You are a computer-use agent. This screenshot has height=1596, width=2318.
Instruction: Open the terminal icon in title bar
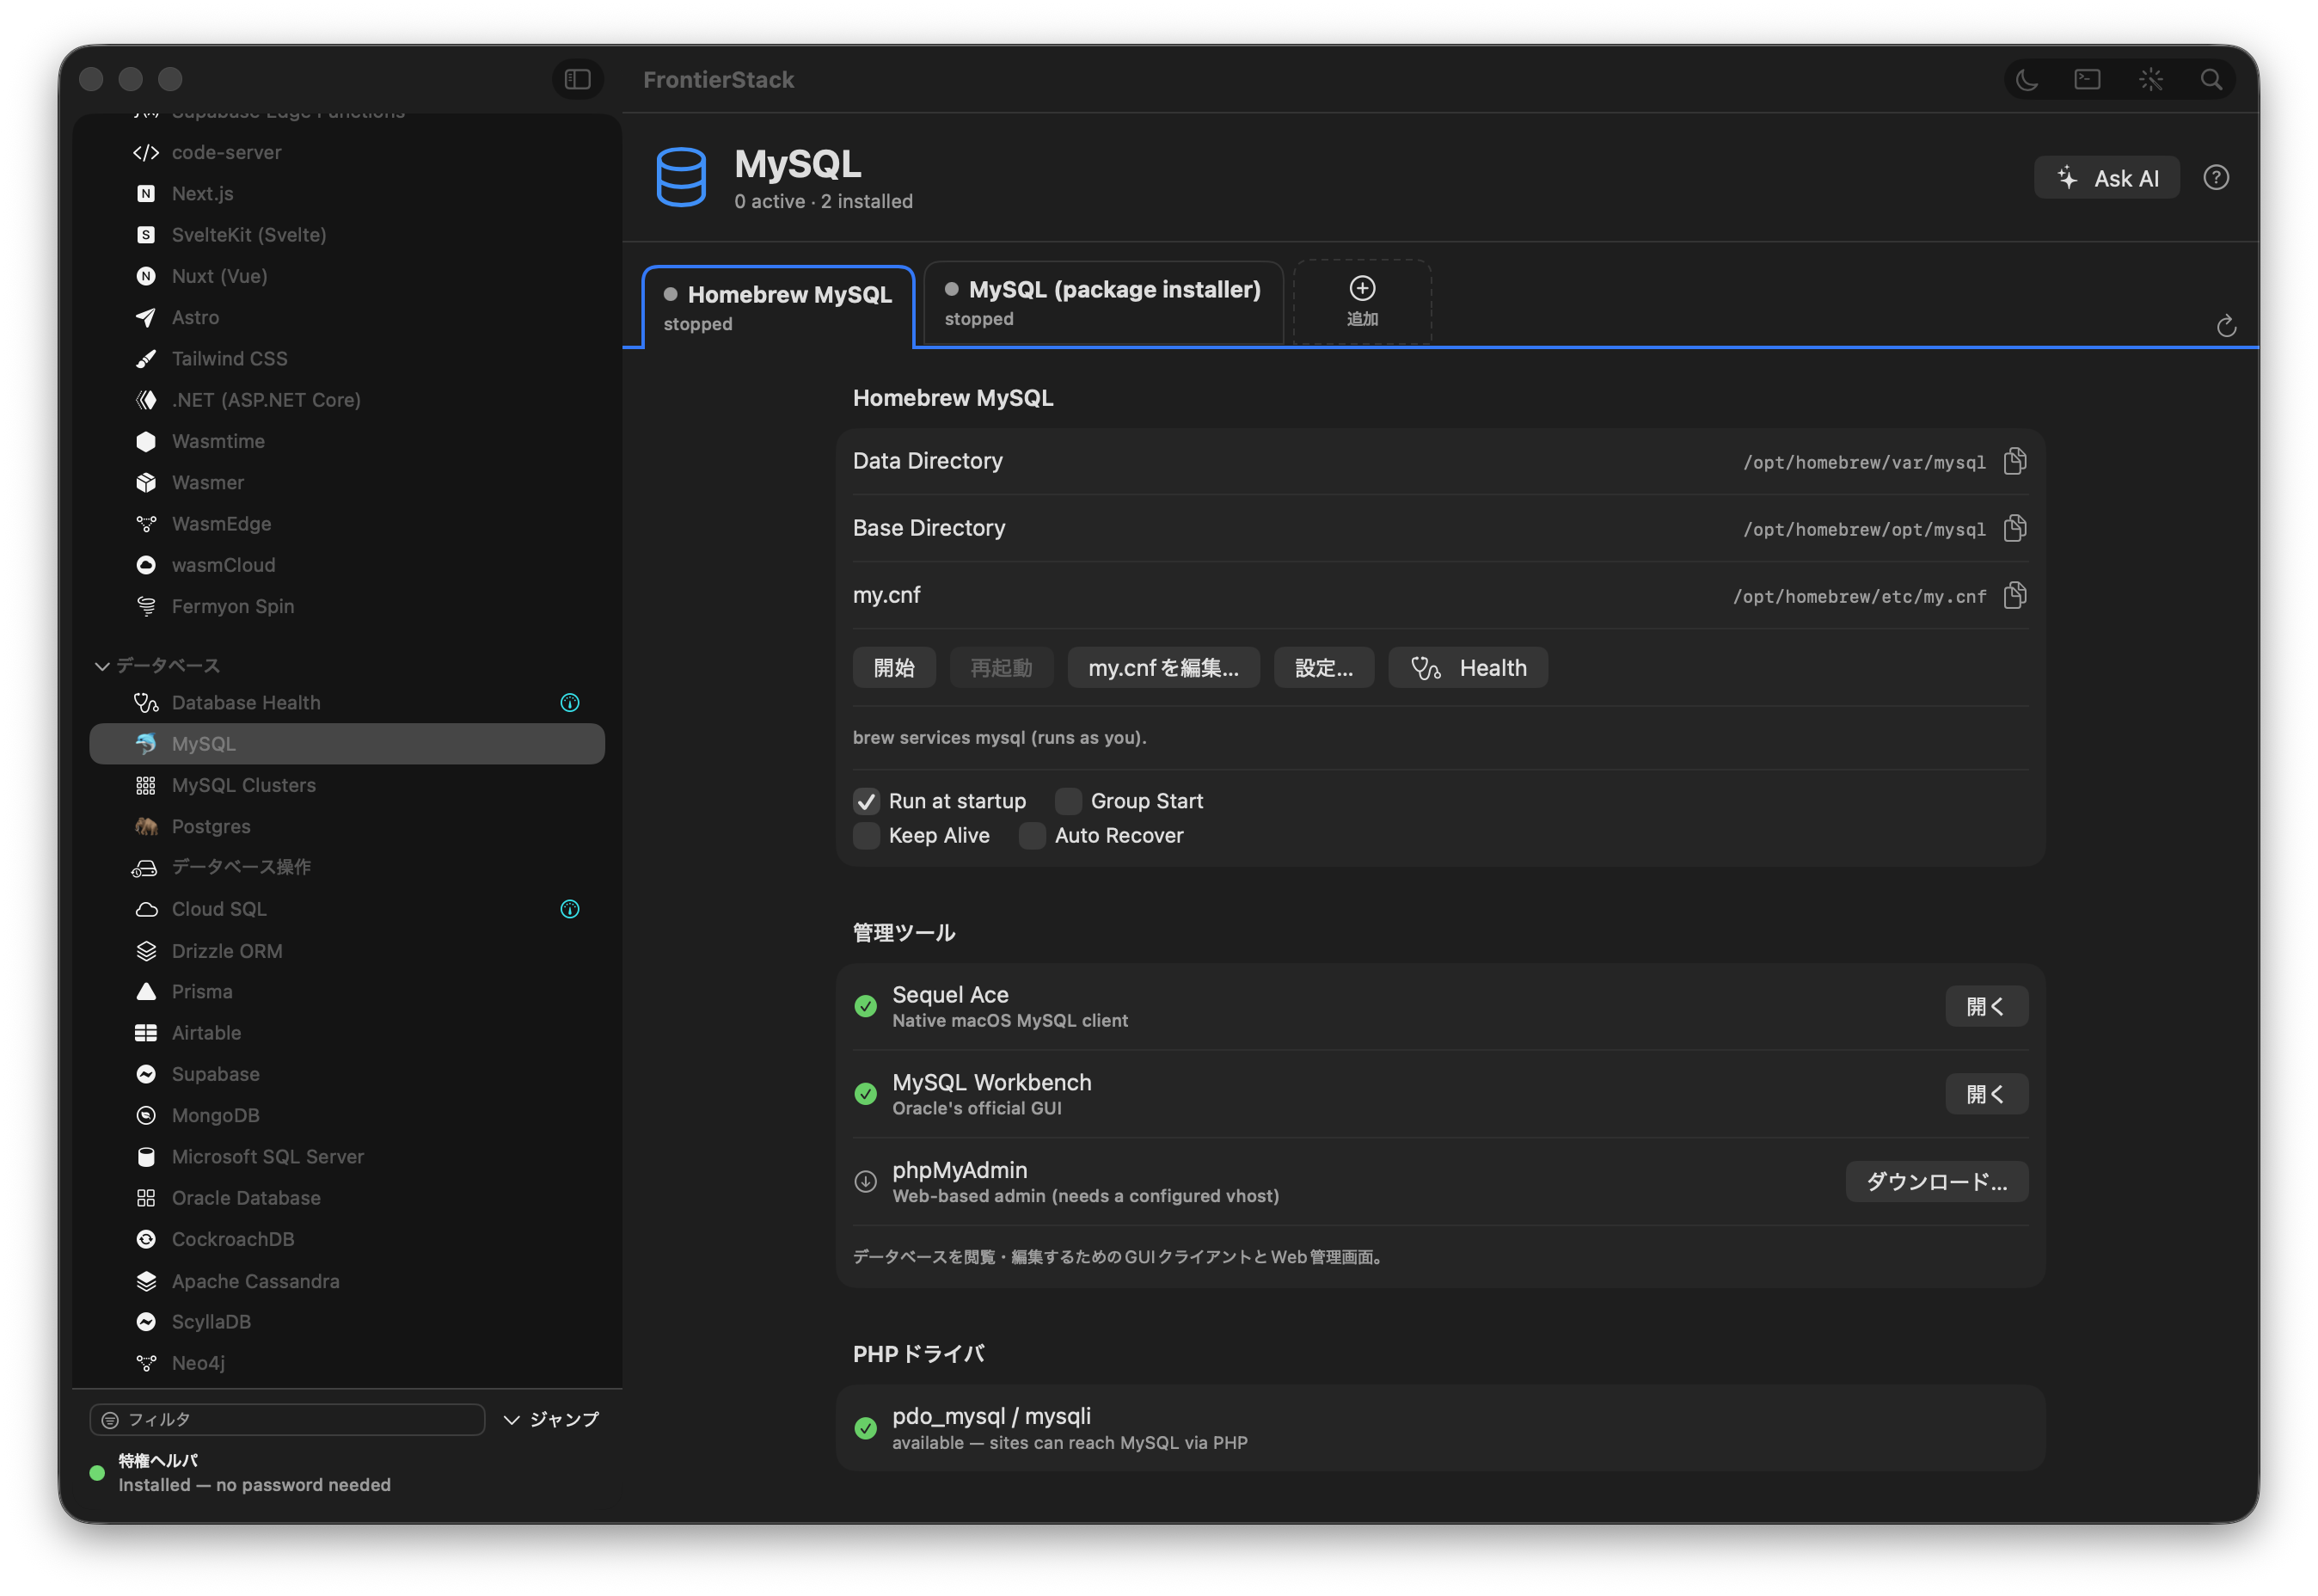point(2085,80)
